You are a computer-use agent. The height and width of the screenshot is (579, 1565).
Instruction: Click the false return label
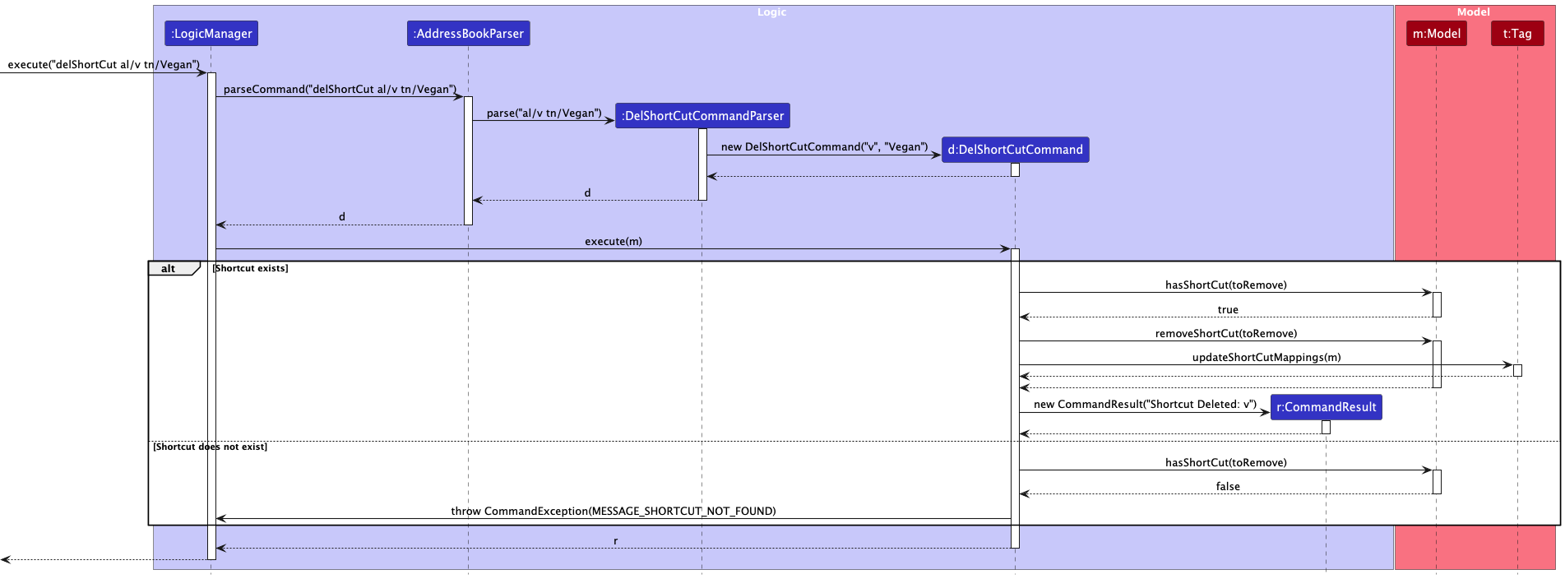click(1228, 487)
